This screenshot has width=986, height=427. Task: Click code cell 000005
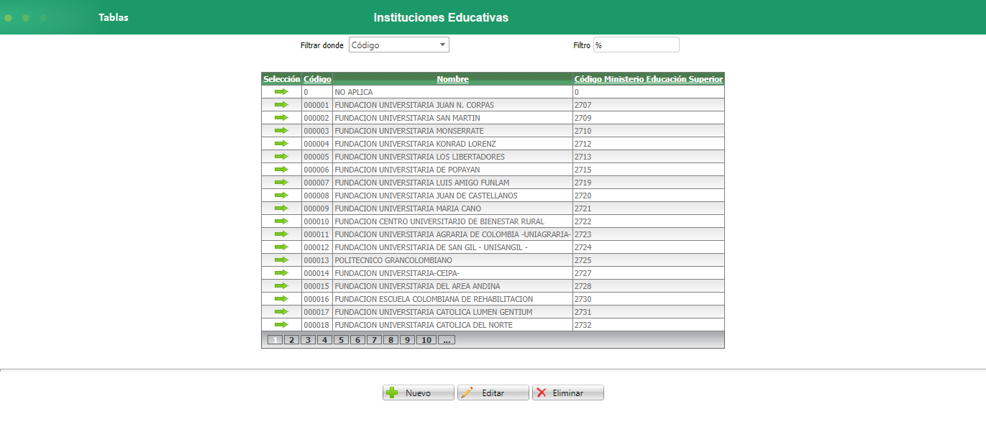pos(316,157)
